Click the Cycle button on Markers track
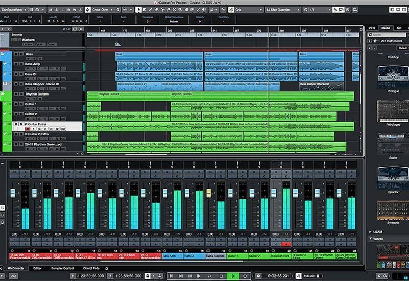The width and height of the screenshot is (409, 281). [40, 45]
